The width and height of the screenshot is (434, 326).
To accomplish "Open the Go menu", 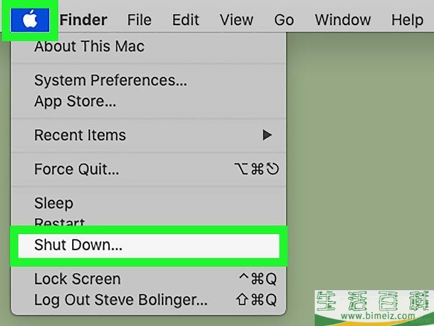I will pos(284,20).
